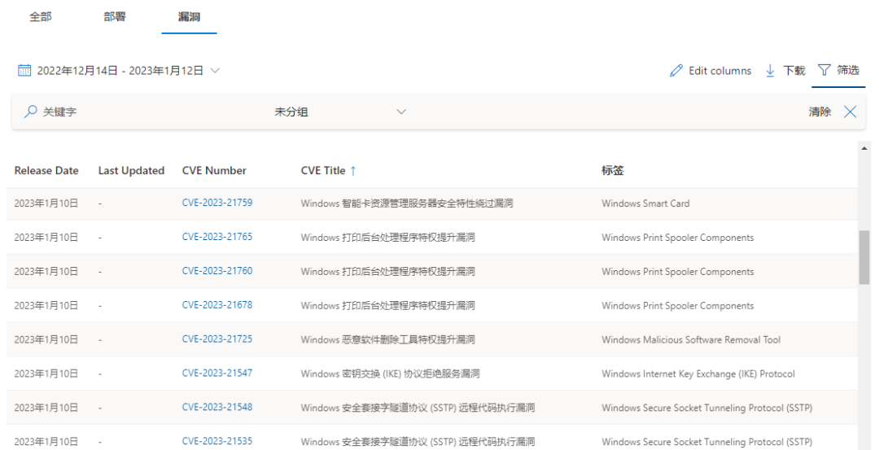Click title Windows 密钥交换 (IKE) 协议拒绝服务漏洞
879x450 pixels.
390,374
